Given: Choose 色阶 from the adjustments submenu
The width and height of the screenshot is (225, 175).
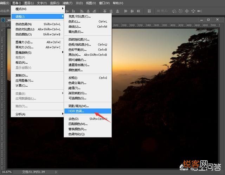Looking at the screenshot, I should click(74, 22).
